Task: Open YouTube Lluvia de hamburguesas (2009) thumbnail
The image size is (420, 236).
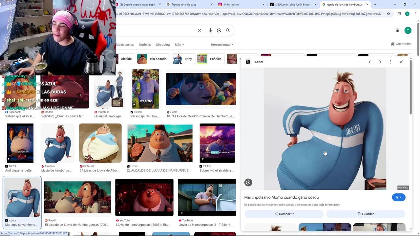Action: click(x=144, y=197)
